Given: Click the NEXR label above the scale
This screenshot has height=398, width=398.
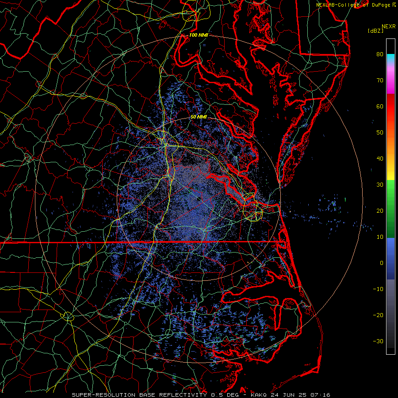Looking at the screenshot, I should 389,27.
